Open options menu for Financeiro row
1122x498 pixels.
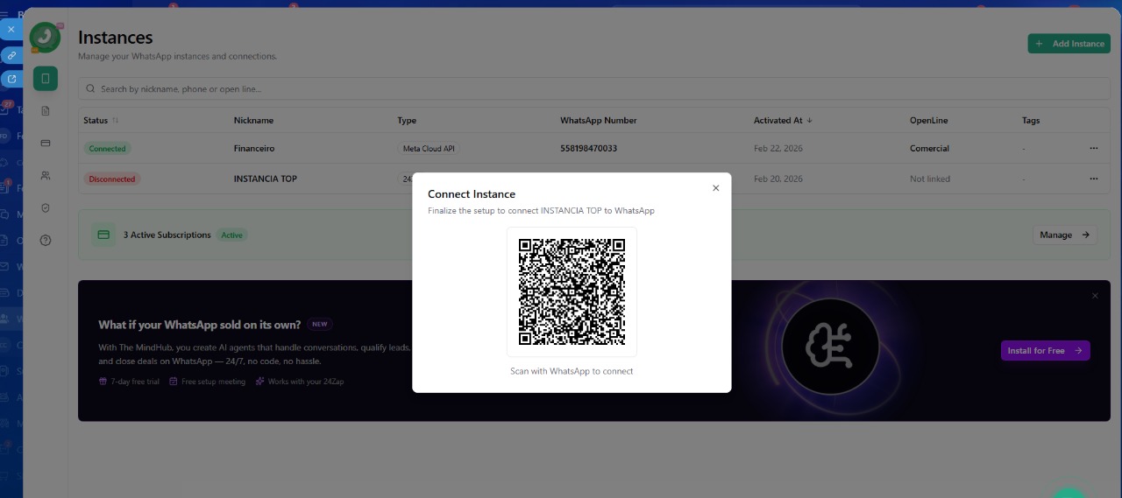point(1093,149)
